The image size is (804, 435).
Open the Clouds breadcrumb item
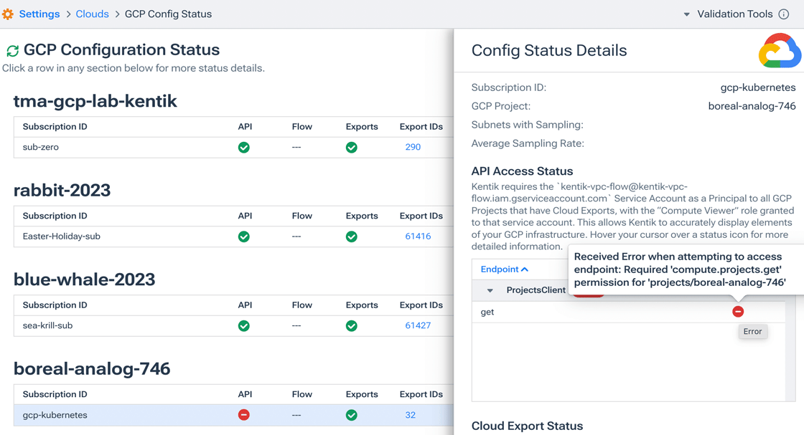(x=92, y=14)
